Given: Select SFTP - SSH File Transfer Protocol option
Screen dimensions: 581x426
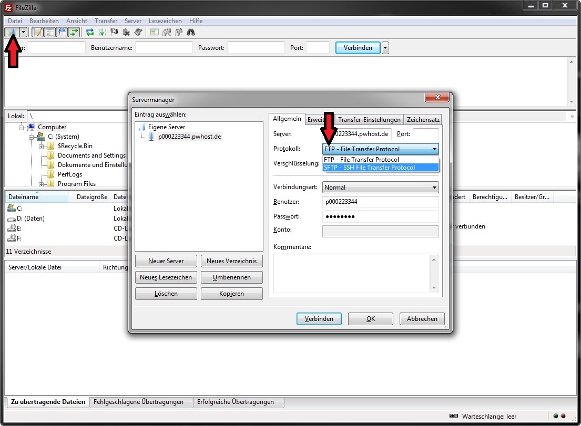Looking at the screenshot, I should [370, 168].
